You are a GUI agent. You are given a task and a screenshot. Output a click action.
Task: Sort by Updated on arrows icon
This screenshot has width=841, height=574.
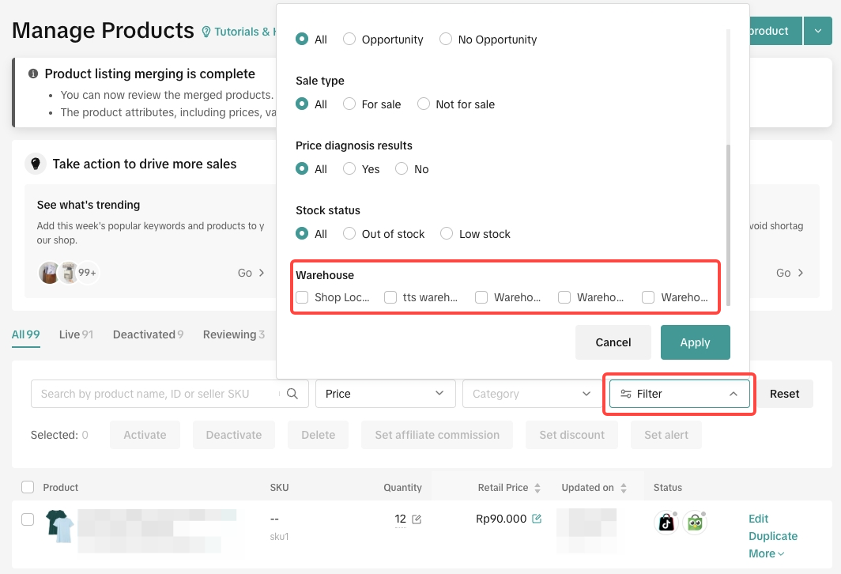[624, 488]
